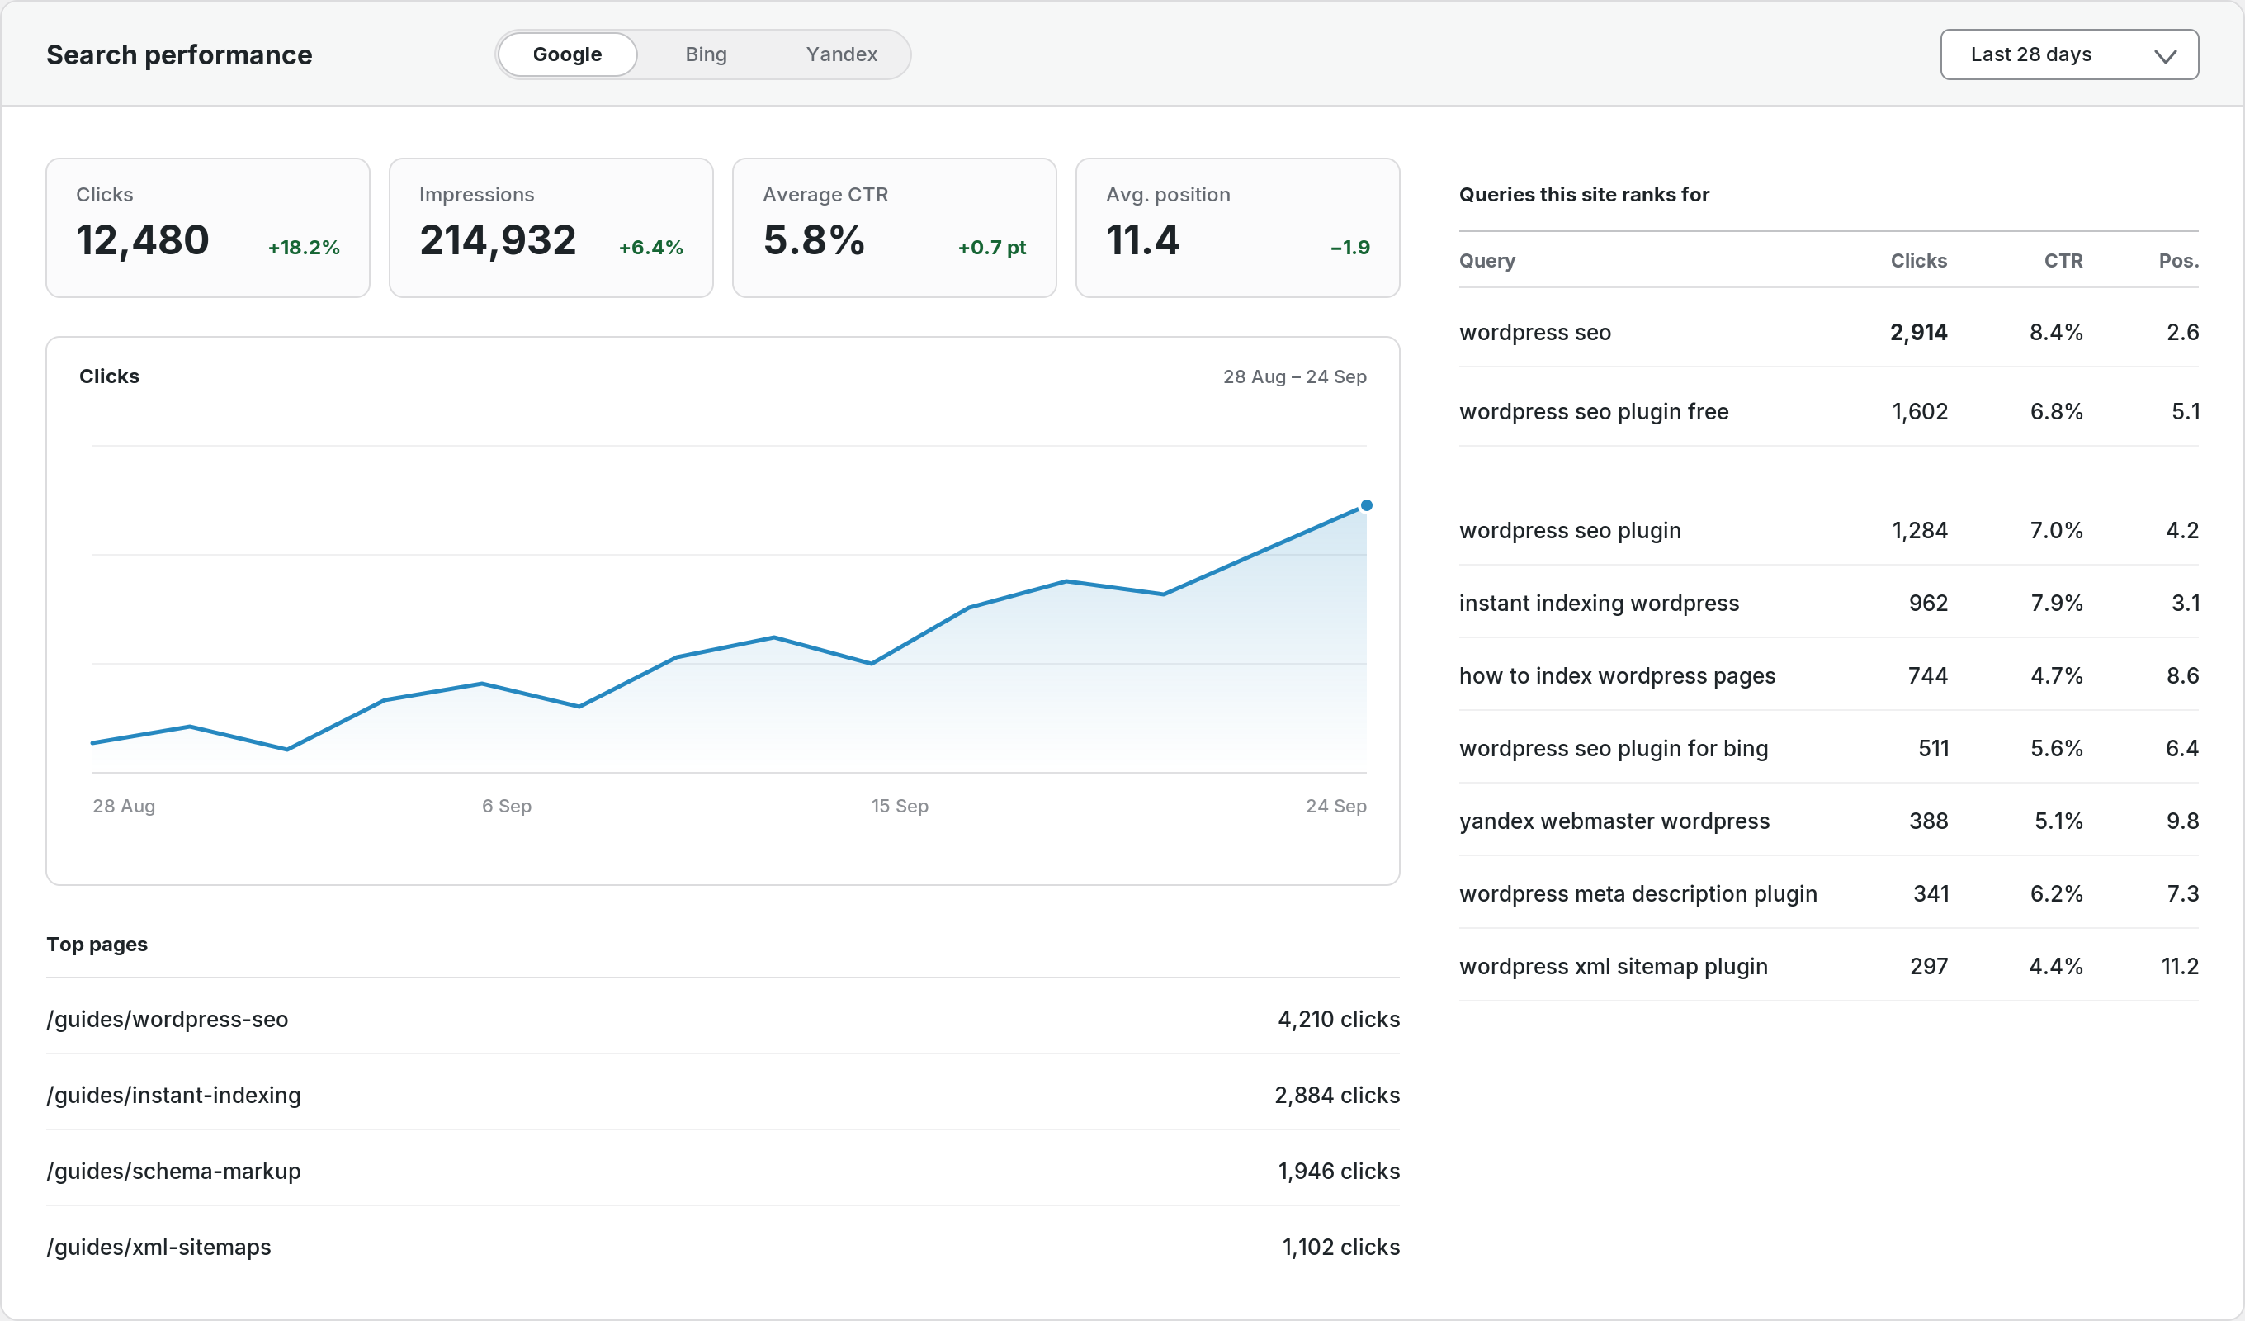This screenshot has height=1321, width=2245.
Task: Click the 11.2 position cell
Action: [2179, 966]
